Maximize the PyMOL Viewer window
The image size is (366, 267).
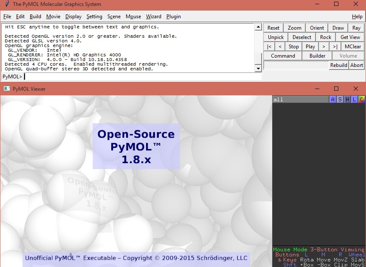[x=336, y=89]
